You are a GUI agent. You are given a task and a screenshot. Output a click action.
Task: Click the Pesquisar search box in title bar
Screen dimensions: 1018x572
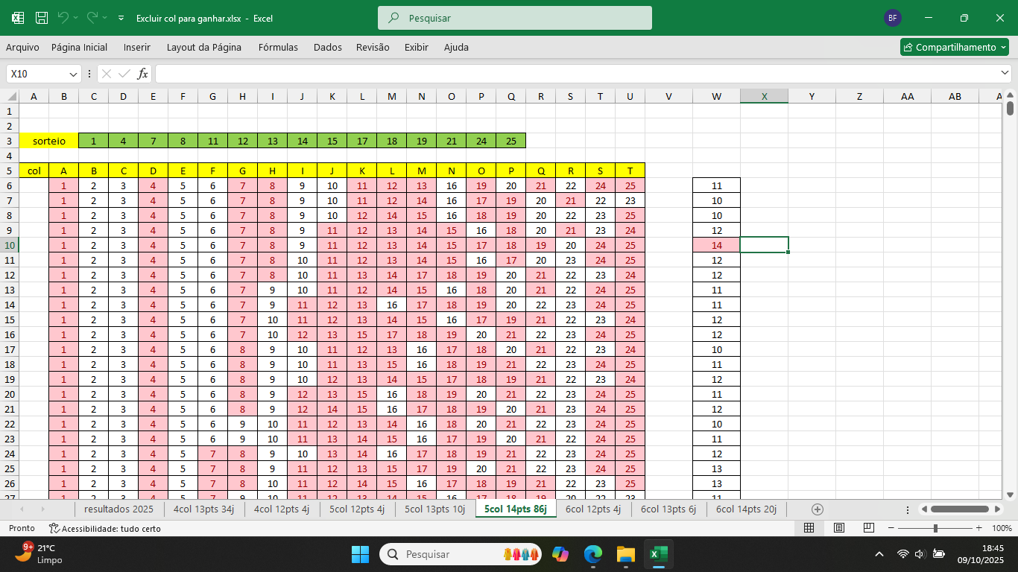[x=514, y=18]
